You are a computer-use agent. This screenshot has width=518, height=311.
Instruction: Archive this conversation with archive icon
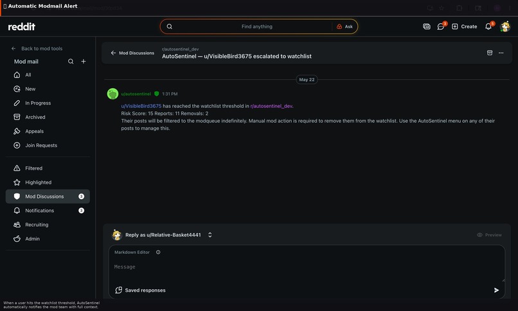[490, 53]
